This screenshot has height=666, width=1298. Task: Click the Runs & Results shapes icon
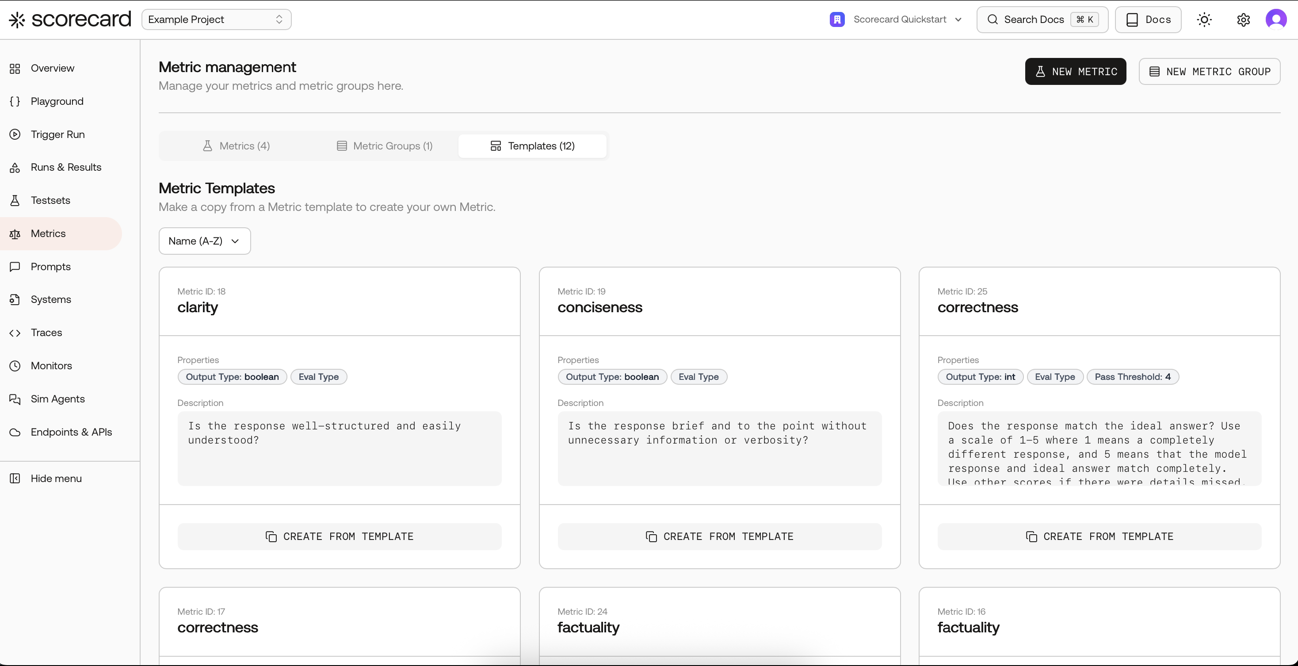(15, 167)
